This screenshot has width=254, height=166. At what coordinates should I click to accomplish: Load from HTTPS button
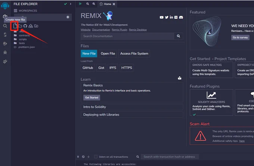(x=127, y=68)
